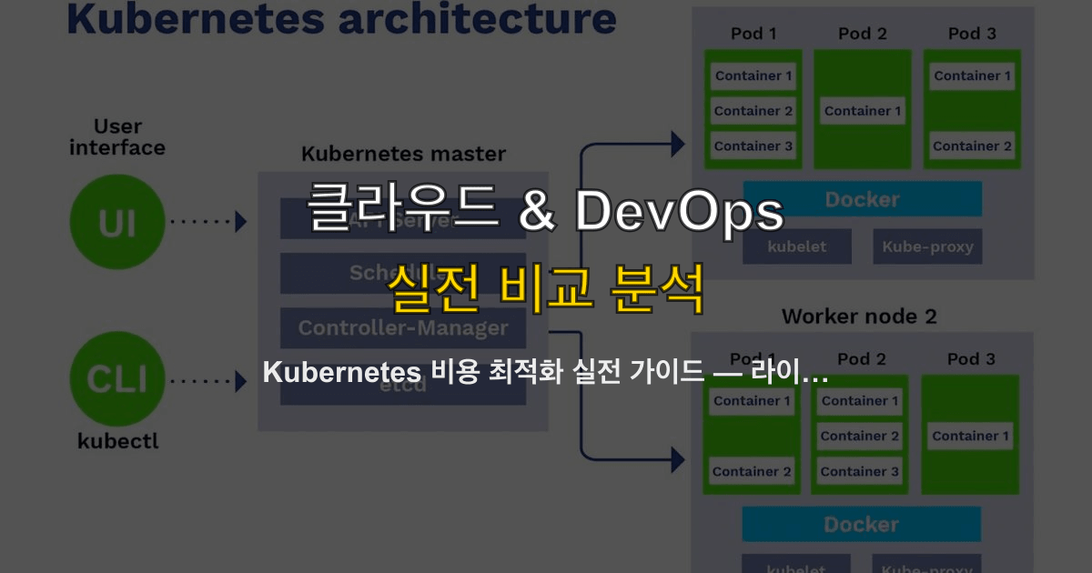
Task: Click Container 1 in Worker node 2's Pod 3
Action: [970, 436]
